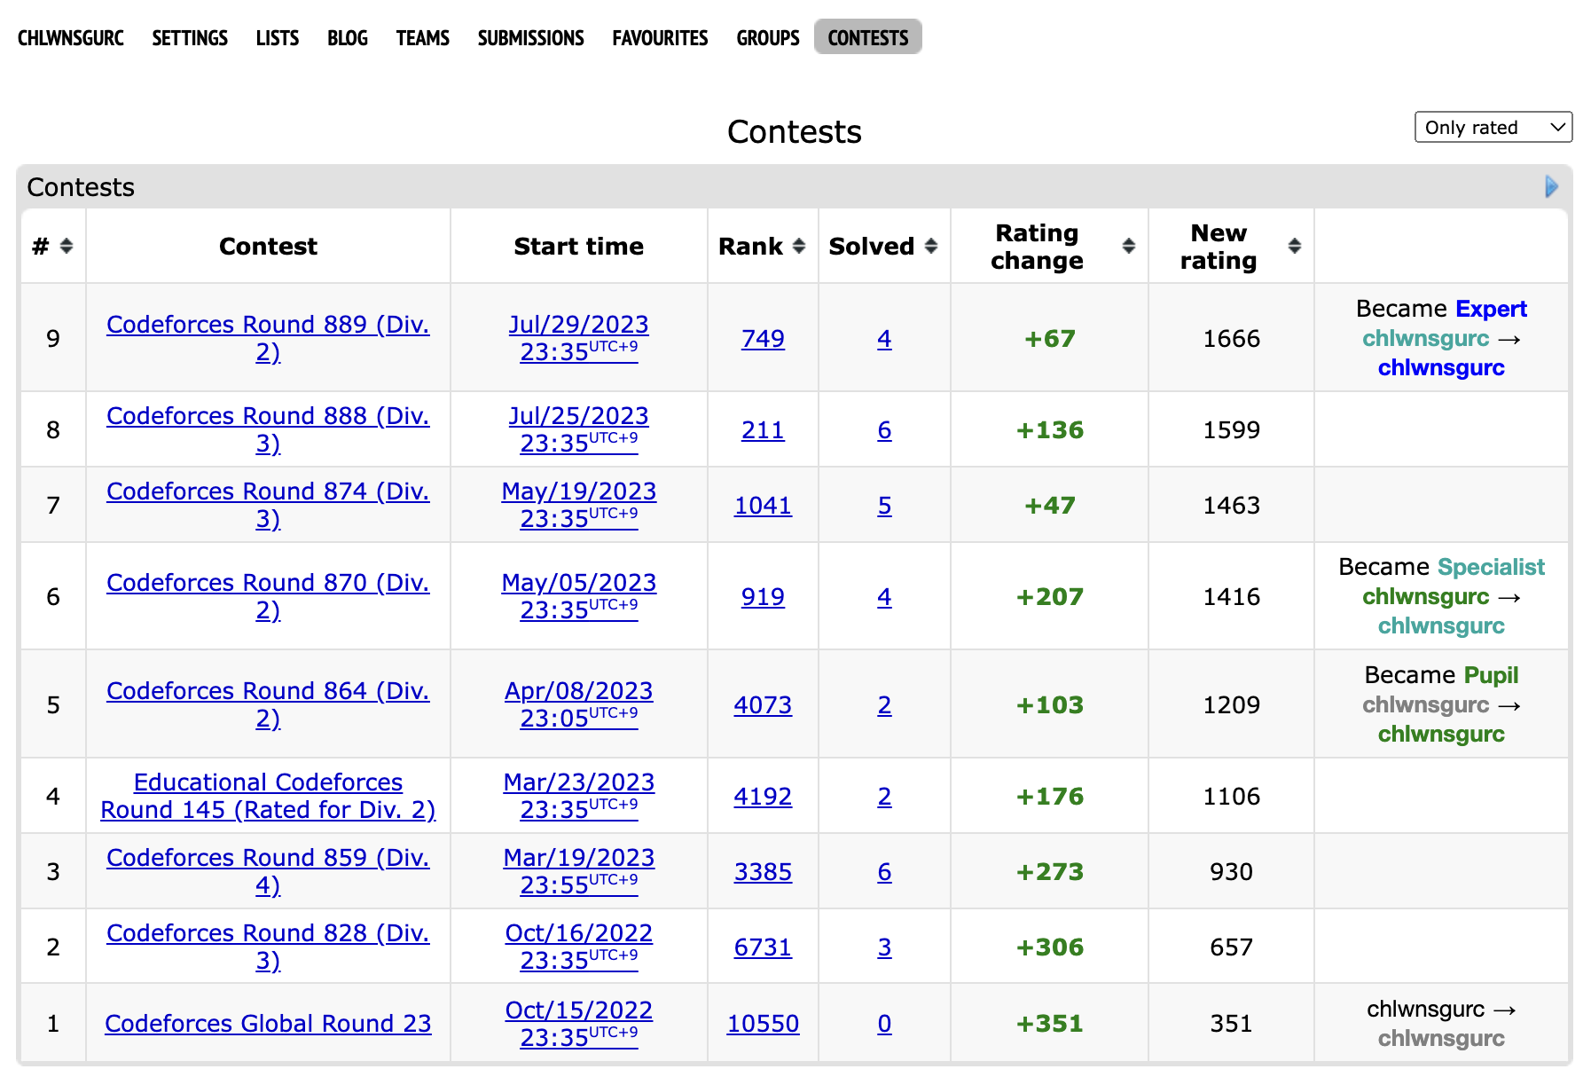Image resolution: width=1591 pixels, height=1077 pixels.
Task: Select the +351 rating change value
Action: pos(1050,1023)
